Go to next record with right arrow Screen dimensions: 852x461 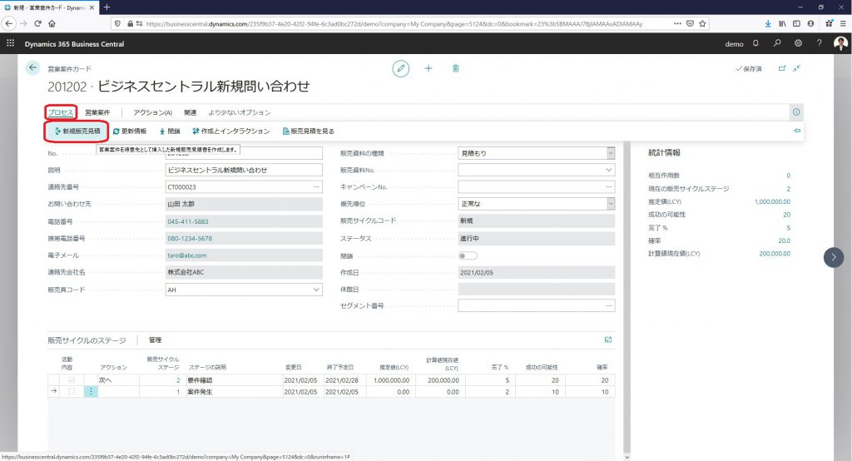point(833,257)
